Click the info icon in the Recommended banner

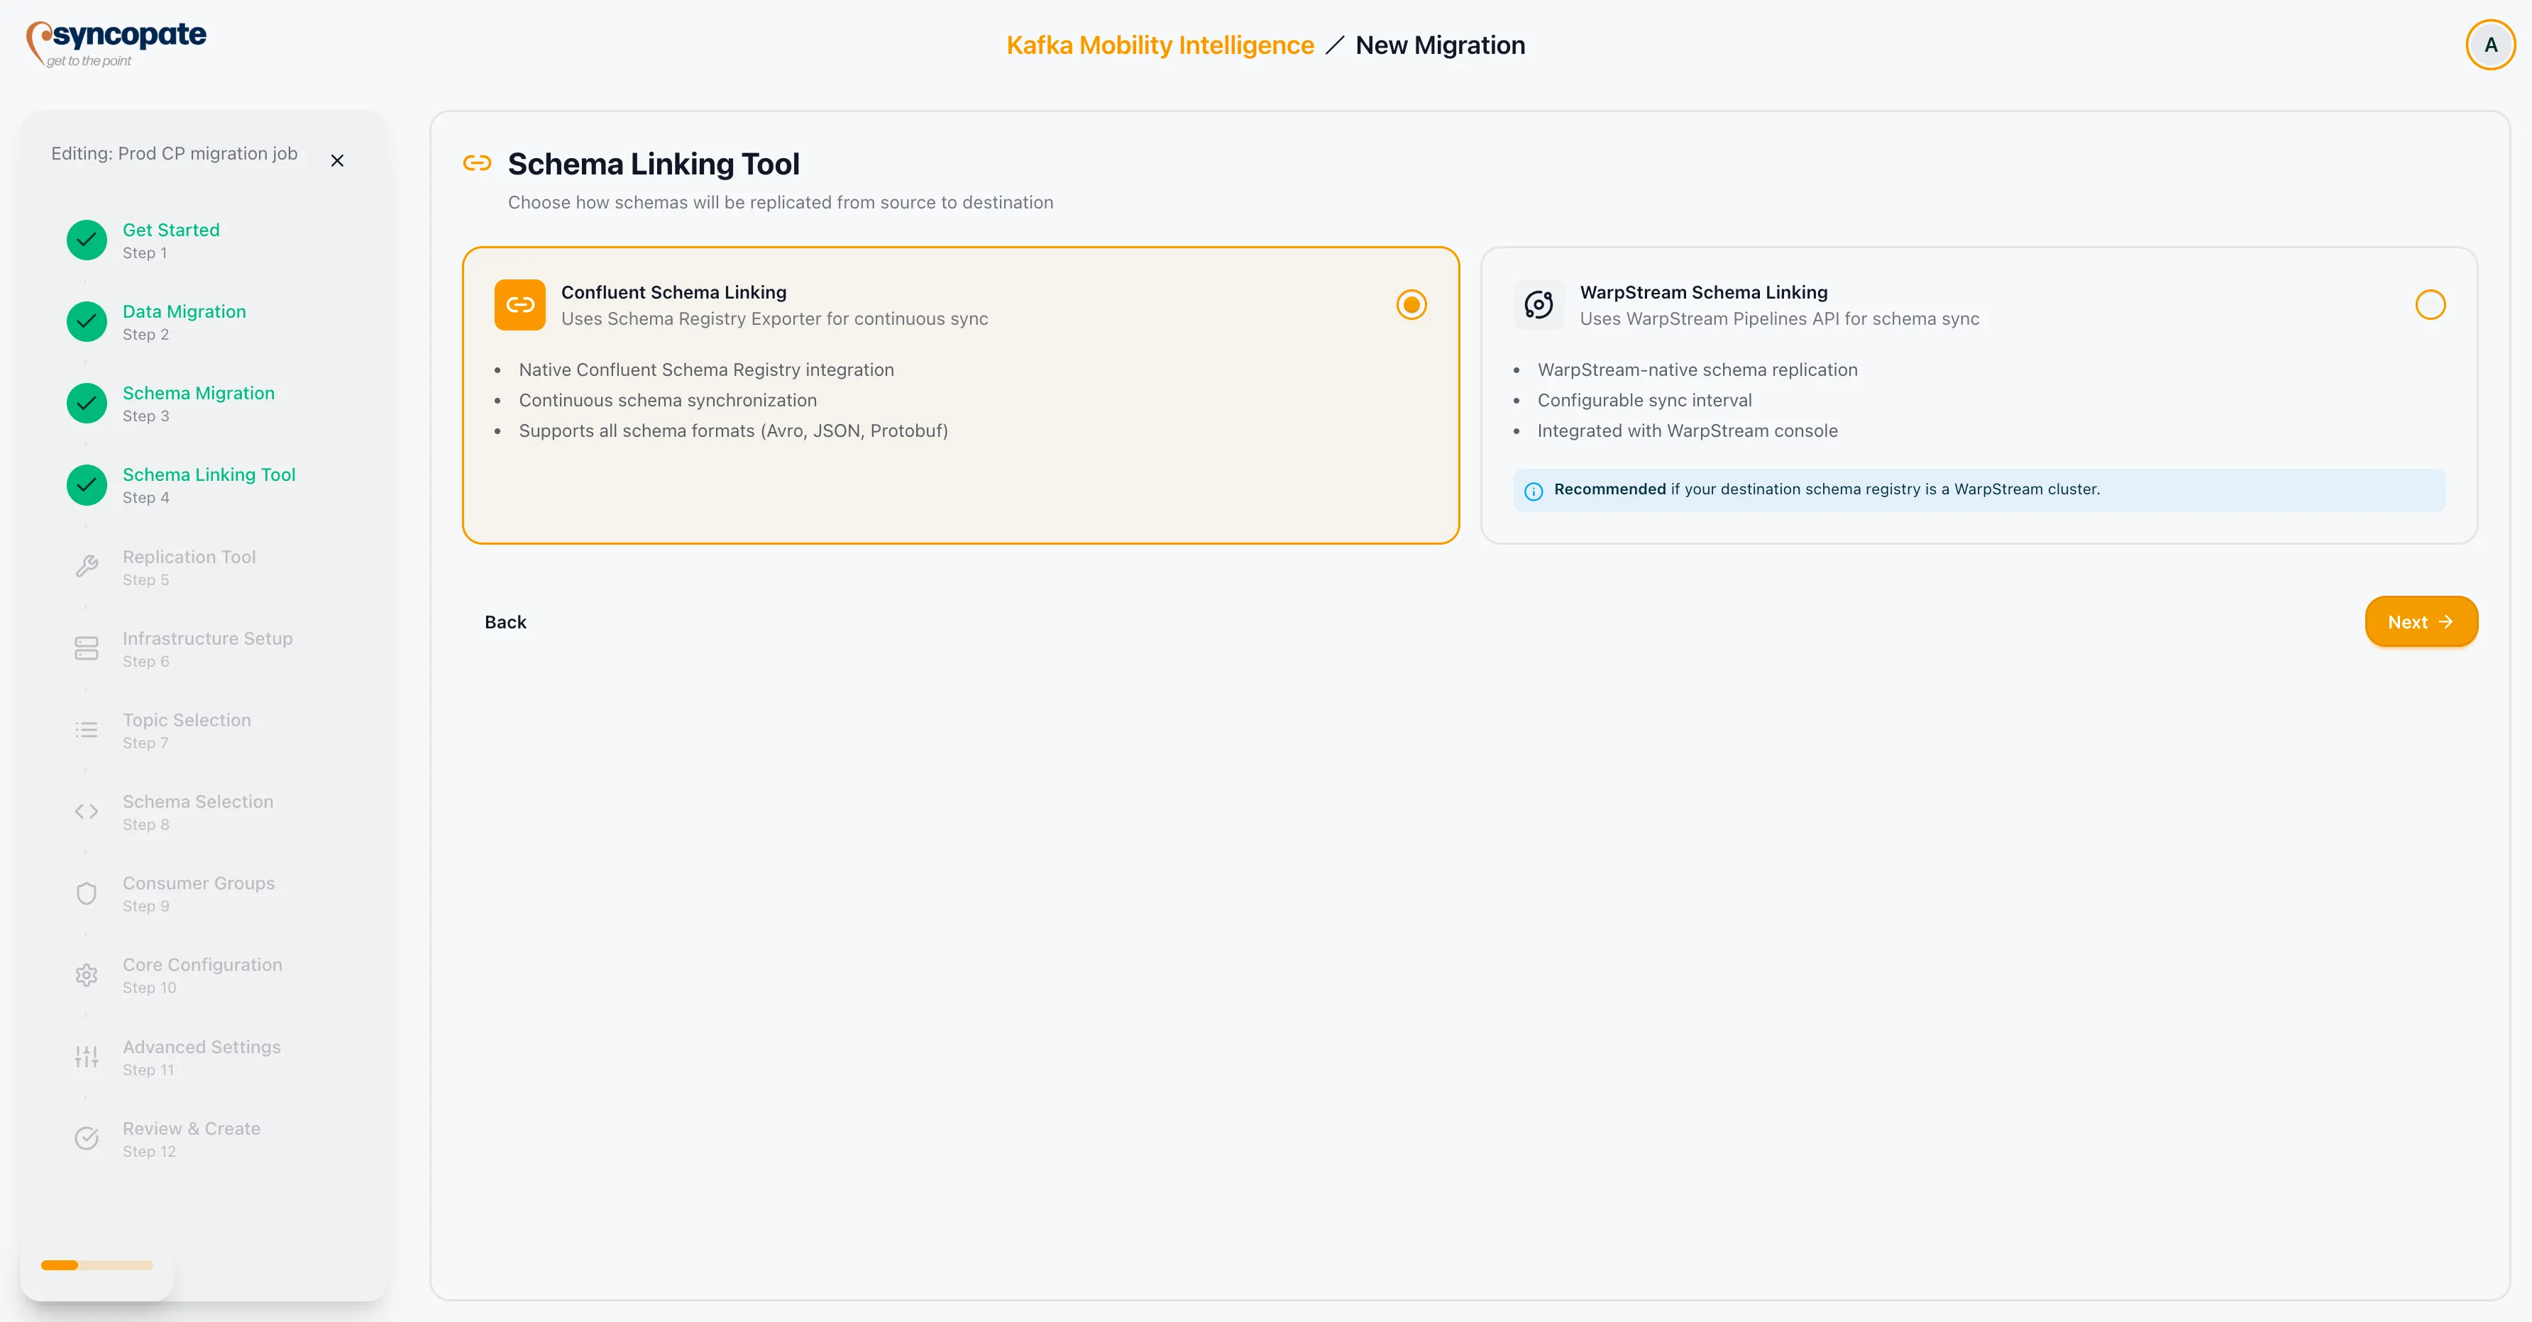(1534, 490)
